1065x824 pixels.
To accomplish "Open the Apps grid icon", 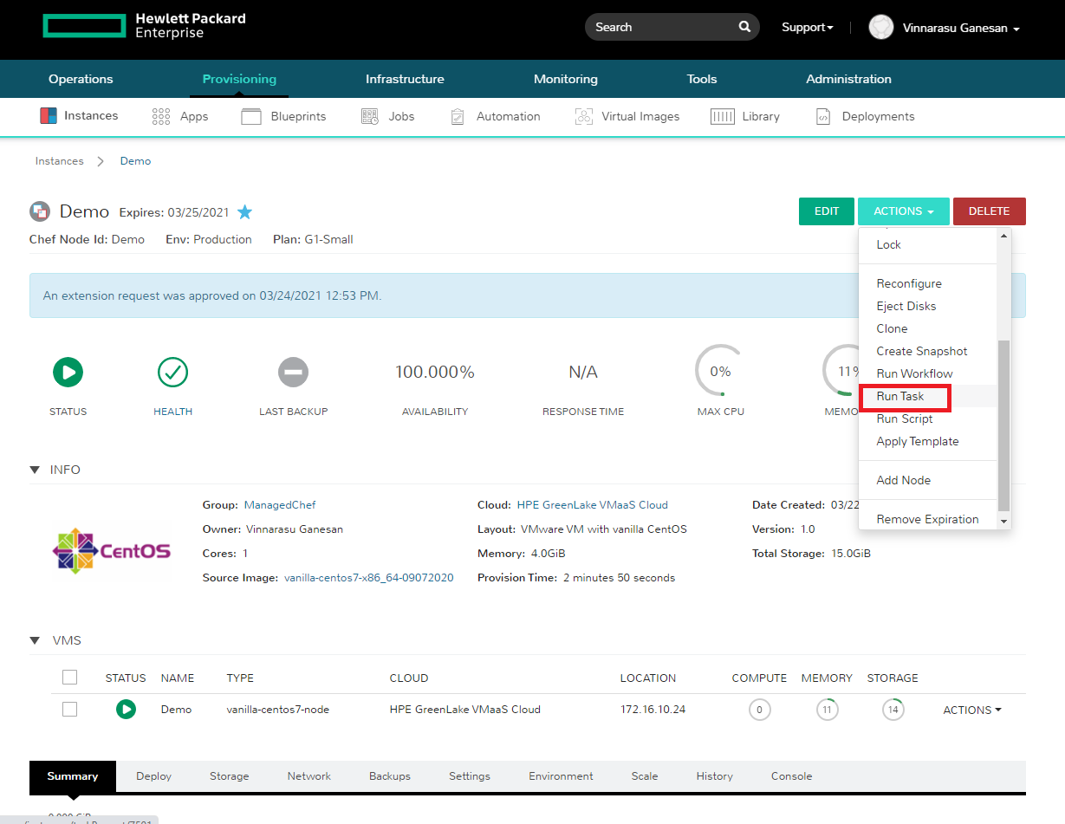I will point(160,116).
